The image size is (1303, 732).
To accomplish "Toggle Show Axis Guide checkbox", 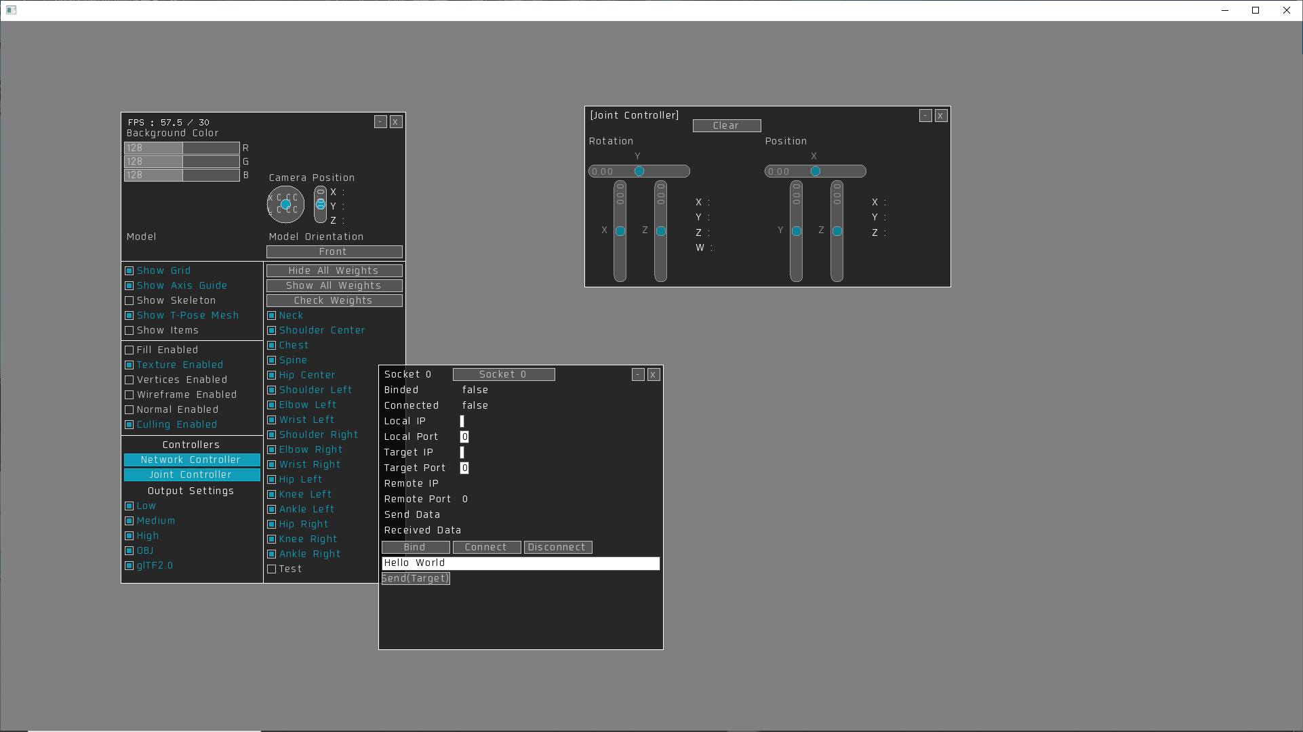I will click(x=129, y=286).
